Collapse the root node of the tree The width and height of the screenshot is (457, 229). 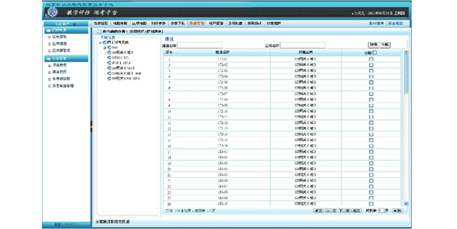[100, 42]
